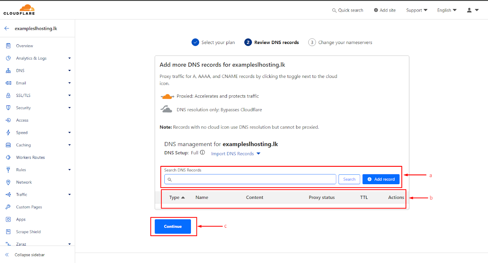Open the Network sidebar item
This screenshot has width=488, height=263.
pos(24,182)
